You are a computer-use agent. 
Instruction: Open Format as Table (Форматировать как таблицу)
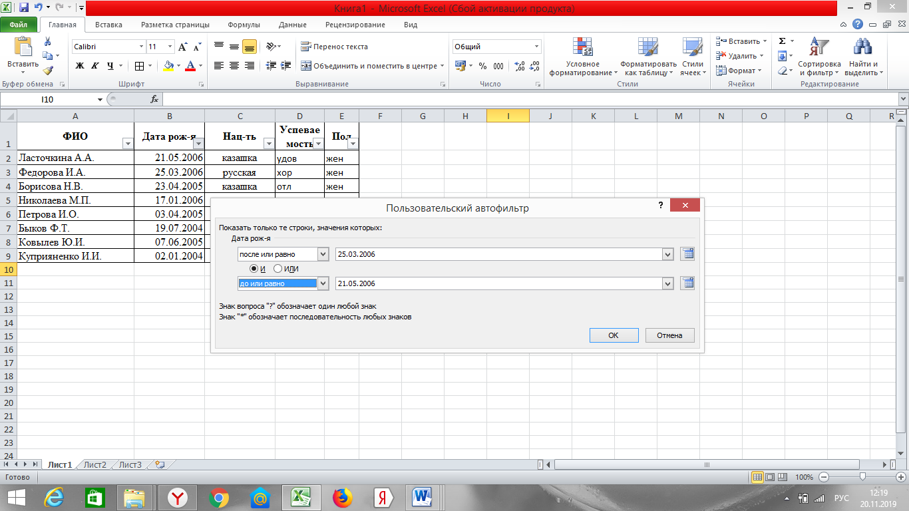pyautogui.click(x=647, y=57)
